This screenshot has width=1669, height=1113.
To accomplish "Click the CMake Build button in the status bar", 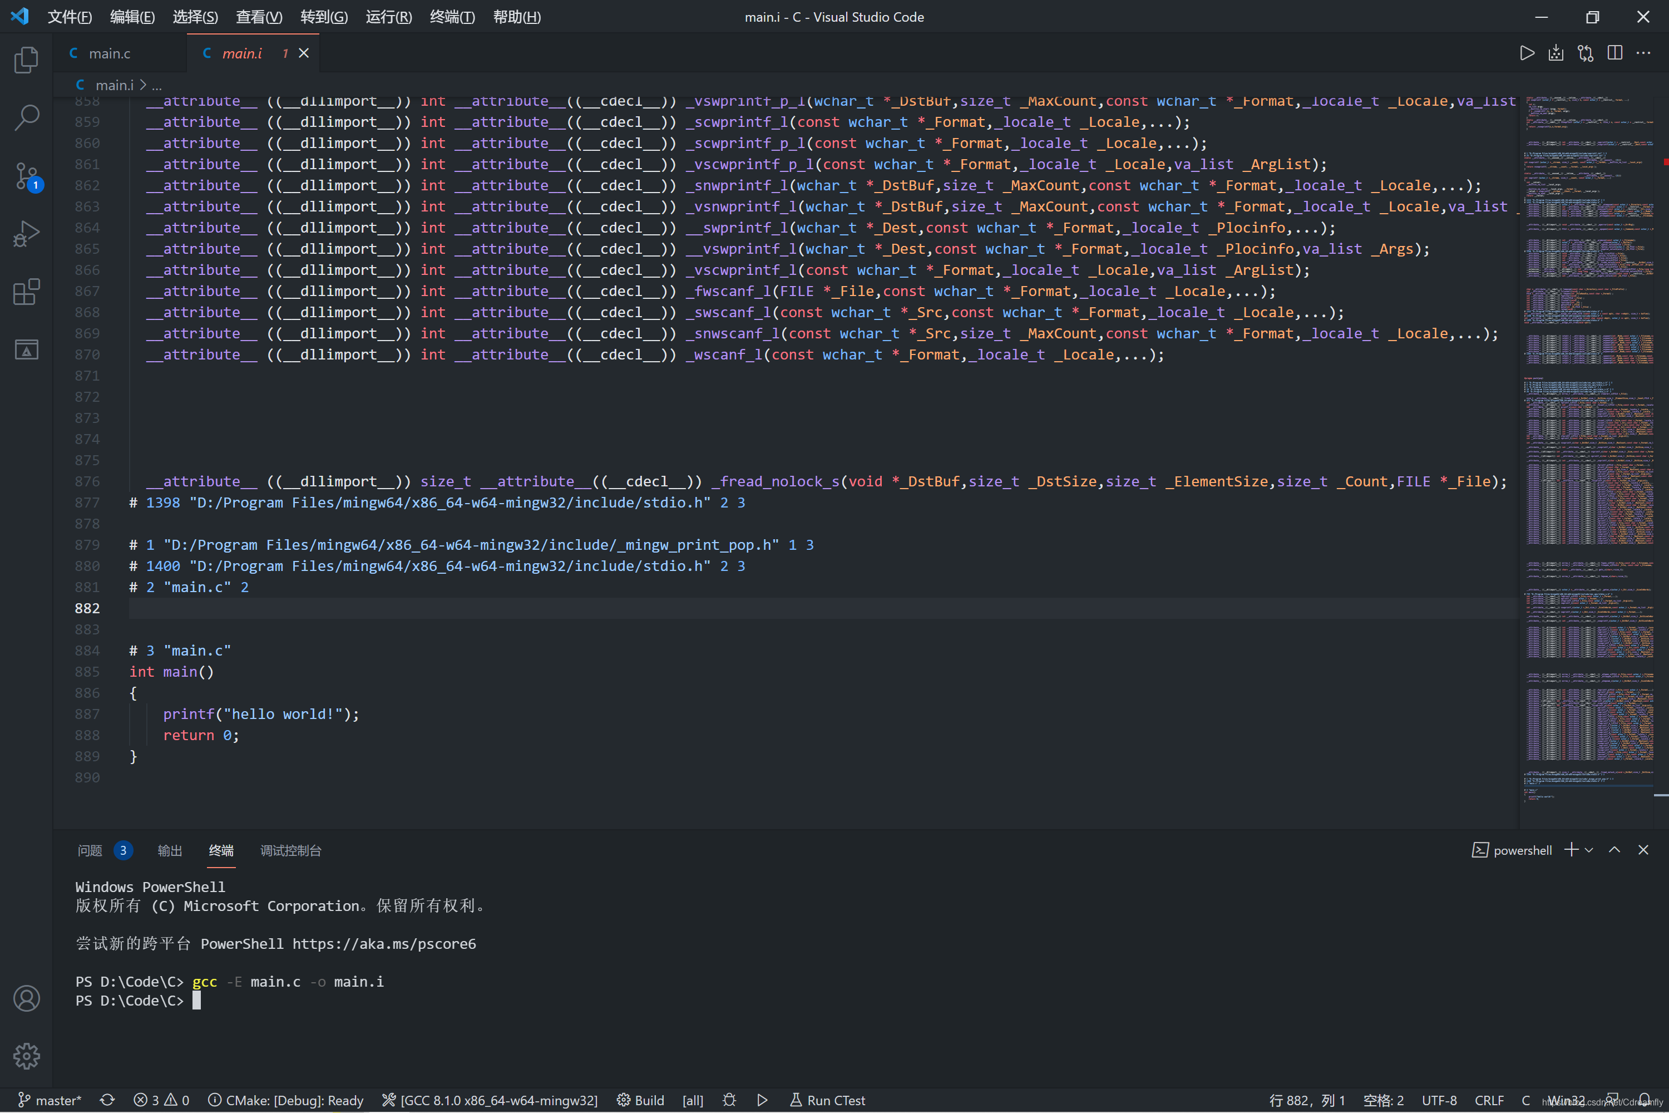I will tap(640, 1100).
